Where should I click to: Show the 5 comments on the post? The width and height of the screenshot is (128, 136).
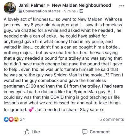click(x=112, y=119)
